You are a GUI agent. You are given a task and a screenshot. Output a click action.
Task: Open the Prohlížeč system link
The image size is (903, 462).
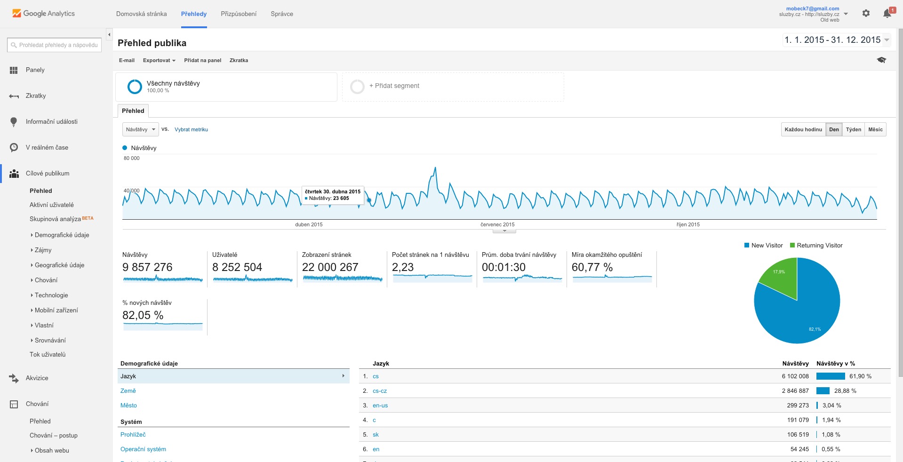pyautogui.click(x=133, y=434)
